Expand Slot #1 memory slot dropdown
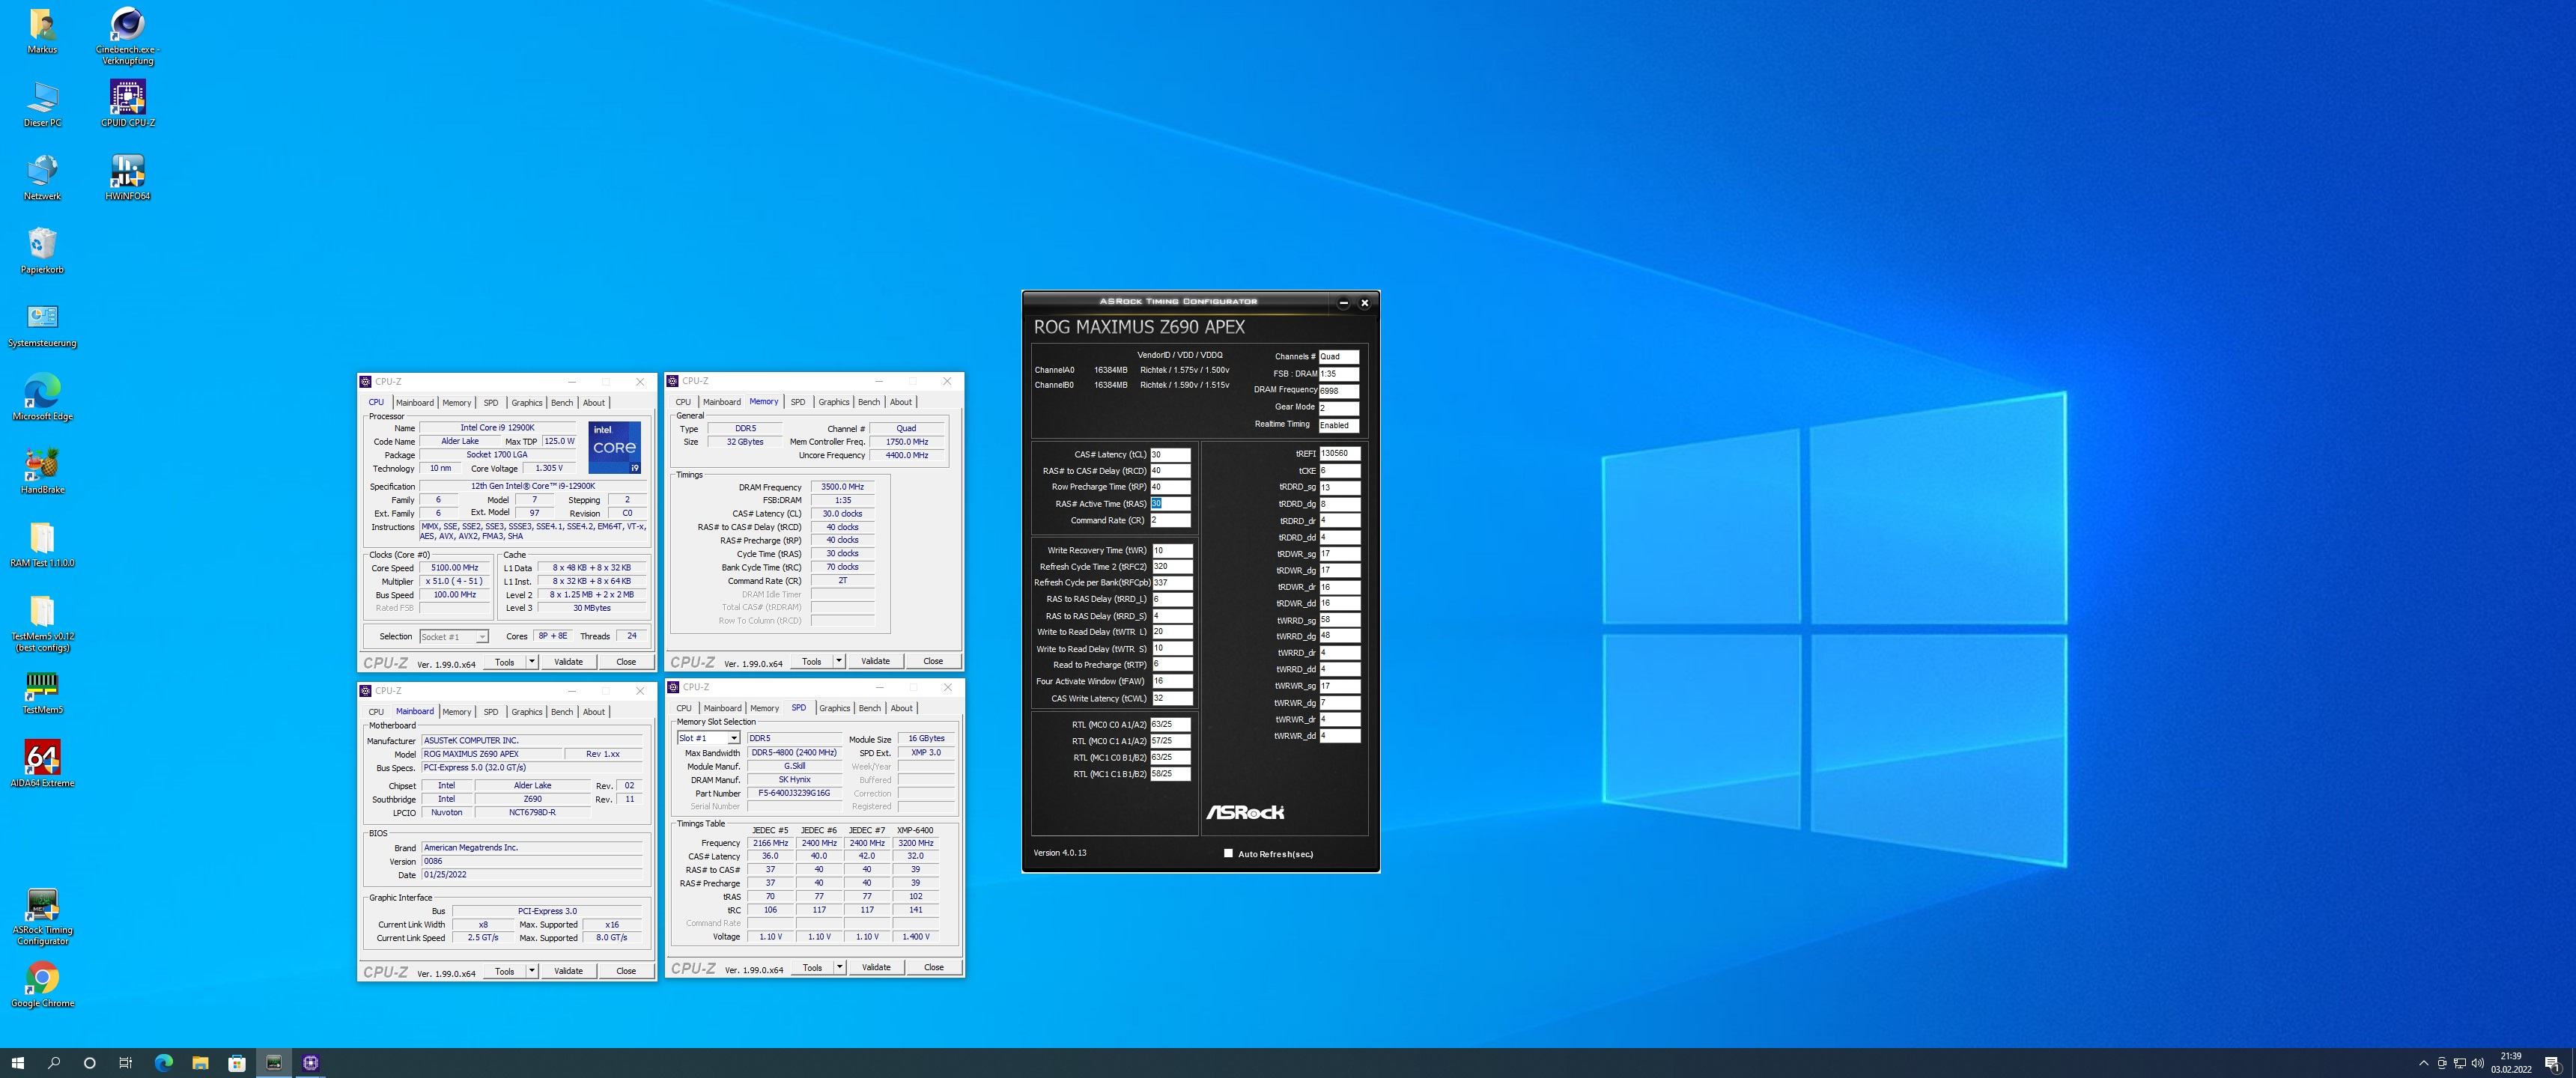2576x1078 pixels. (733, 738)
